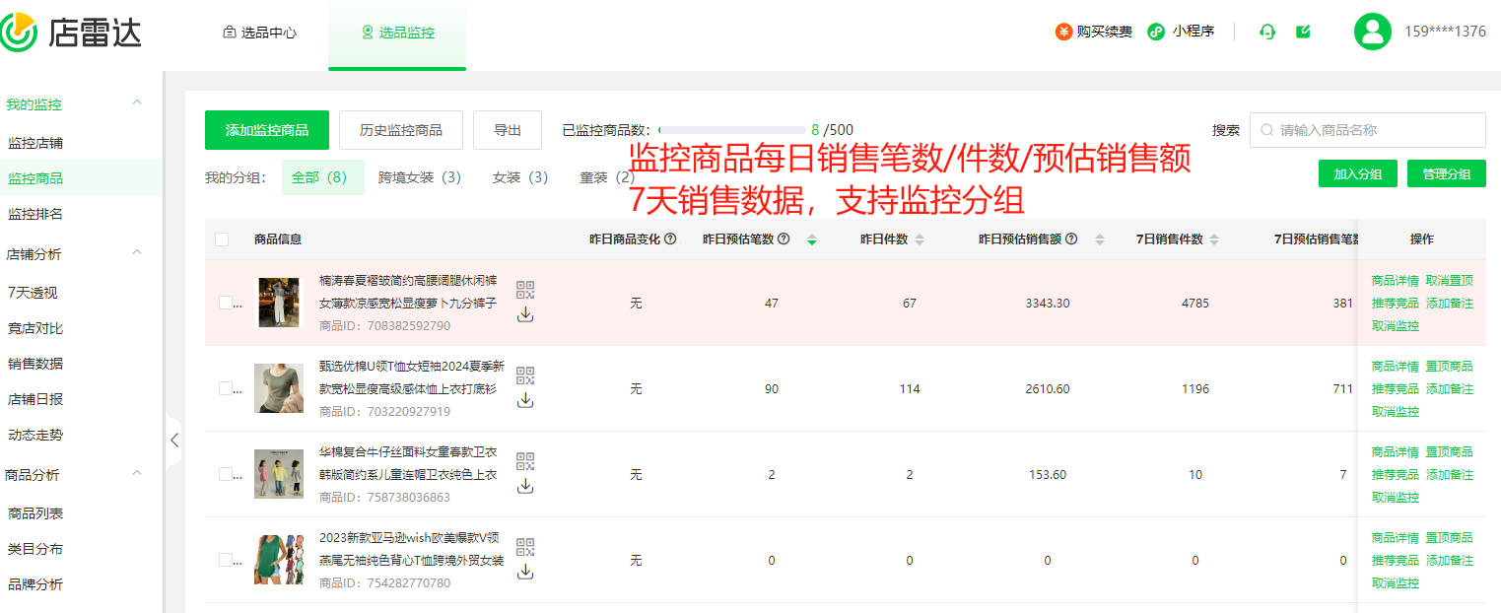This screenshot has width=1501, height=613.
Task: Sort by 昨日预估笔数 using its sort arrows
Action: pyautogui.click(x=809, y=238)
